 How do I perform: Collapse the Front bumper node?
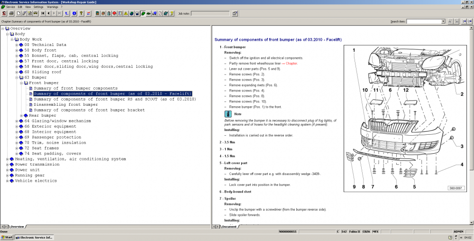[21, 83]
